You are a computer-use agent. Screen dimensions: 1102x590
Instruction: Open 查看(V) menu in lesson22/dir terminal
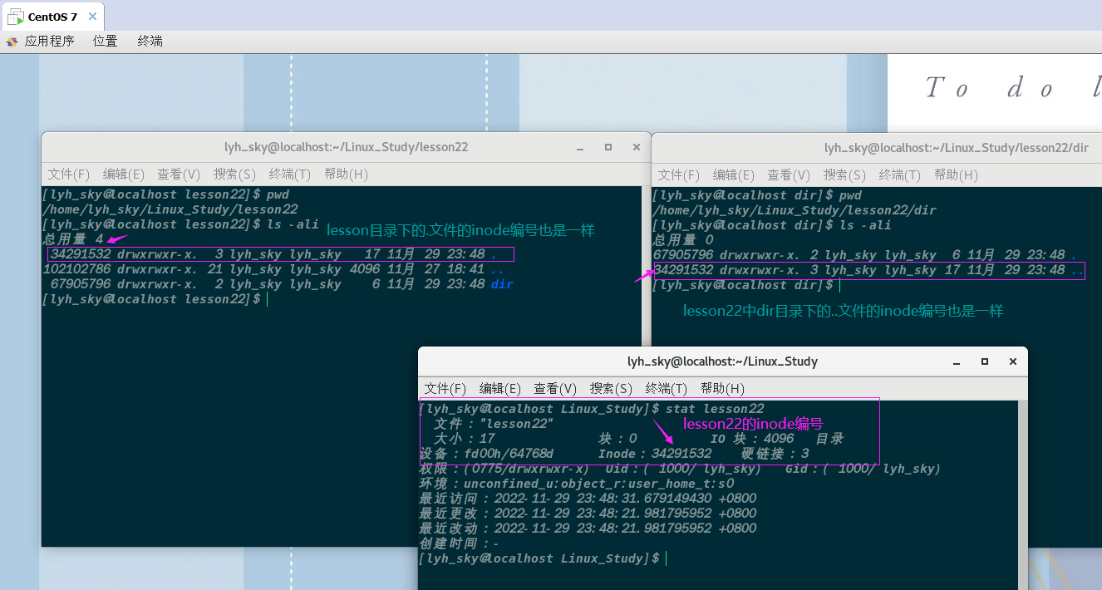point(789,175)
